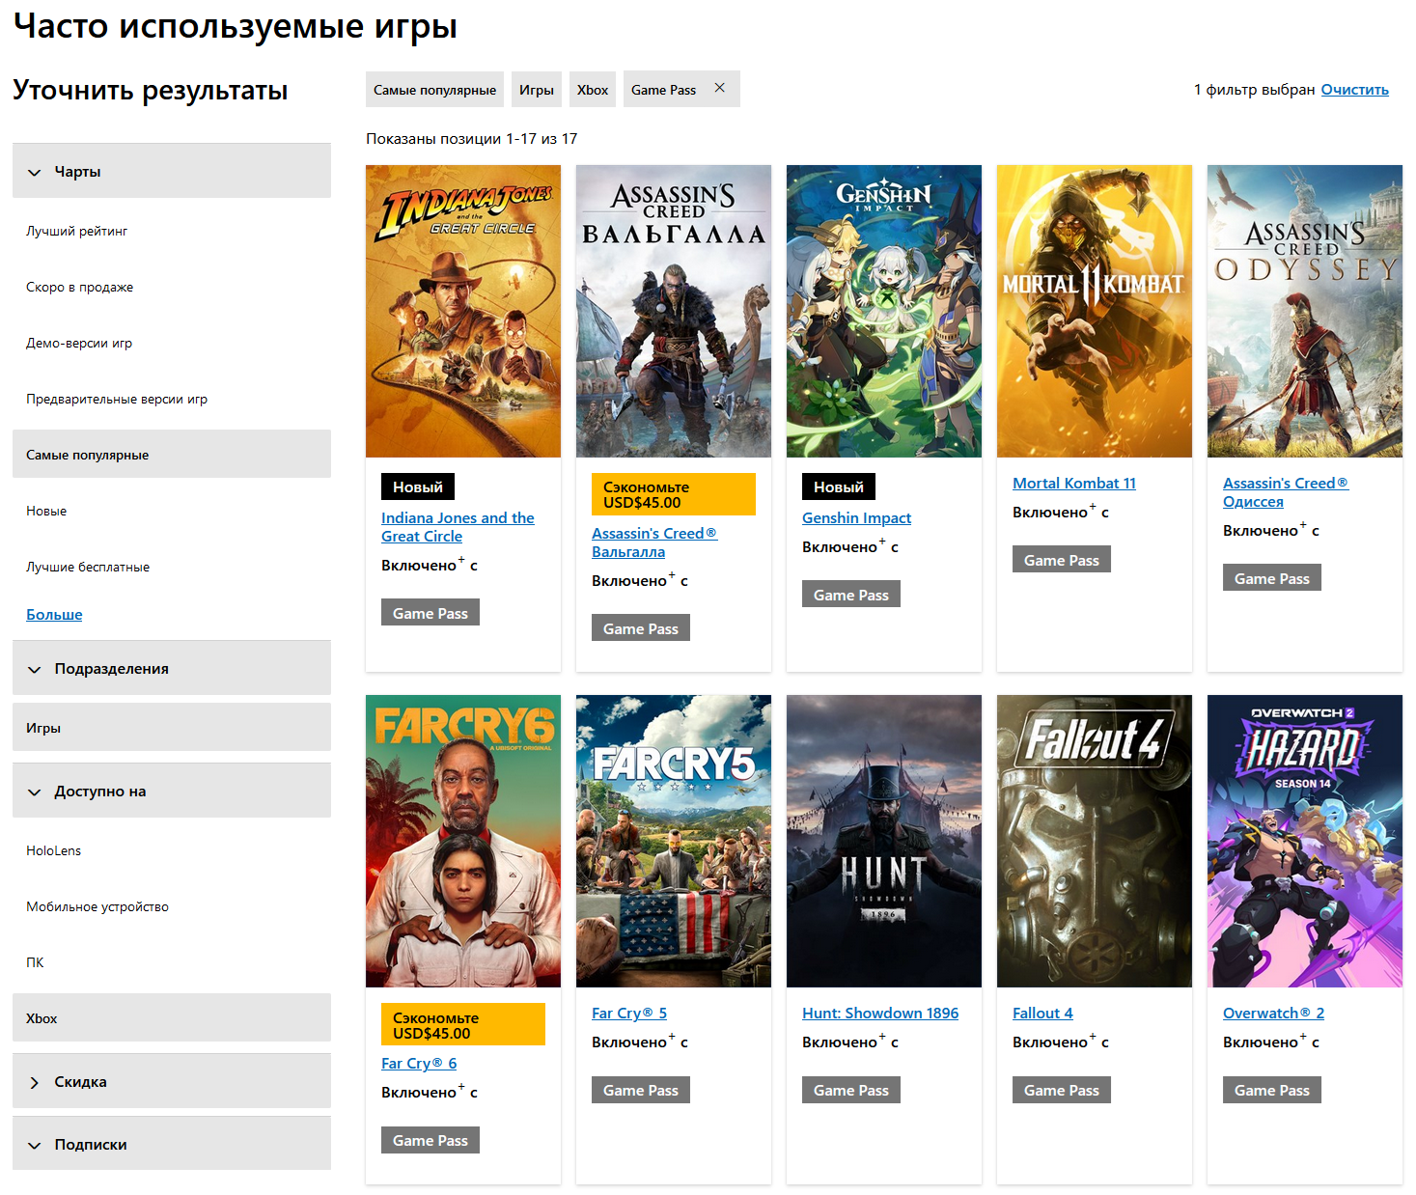The width and height of the screenshot is (1416, 1195).
Task: Click the savings badge on Assassin's Creed Вальгалла
Action: pyautogui.click(x=674, y=494)
